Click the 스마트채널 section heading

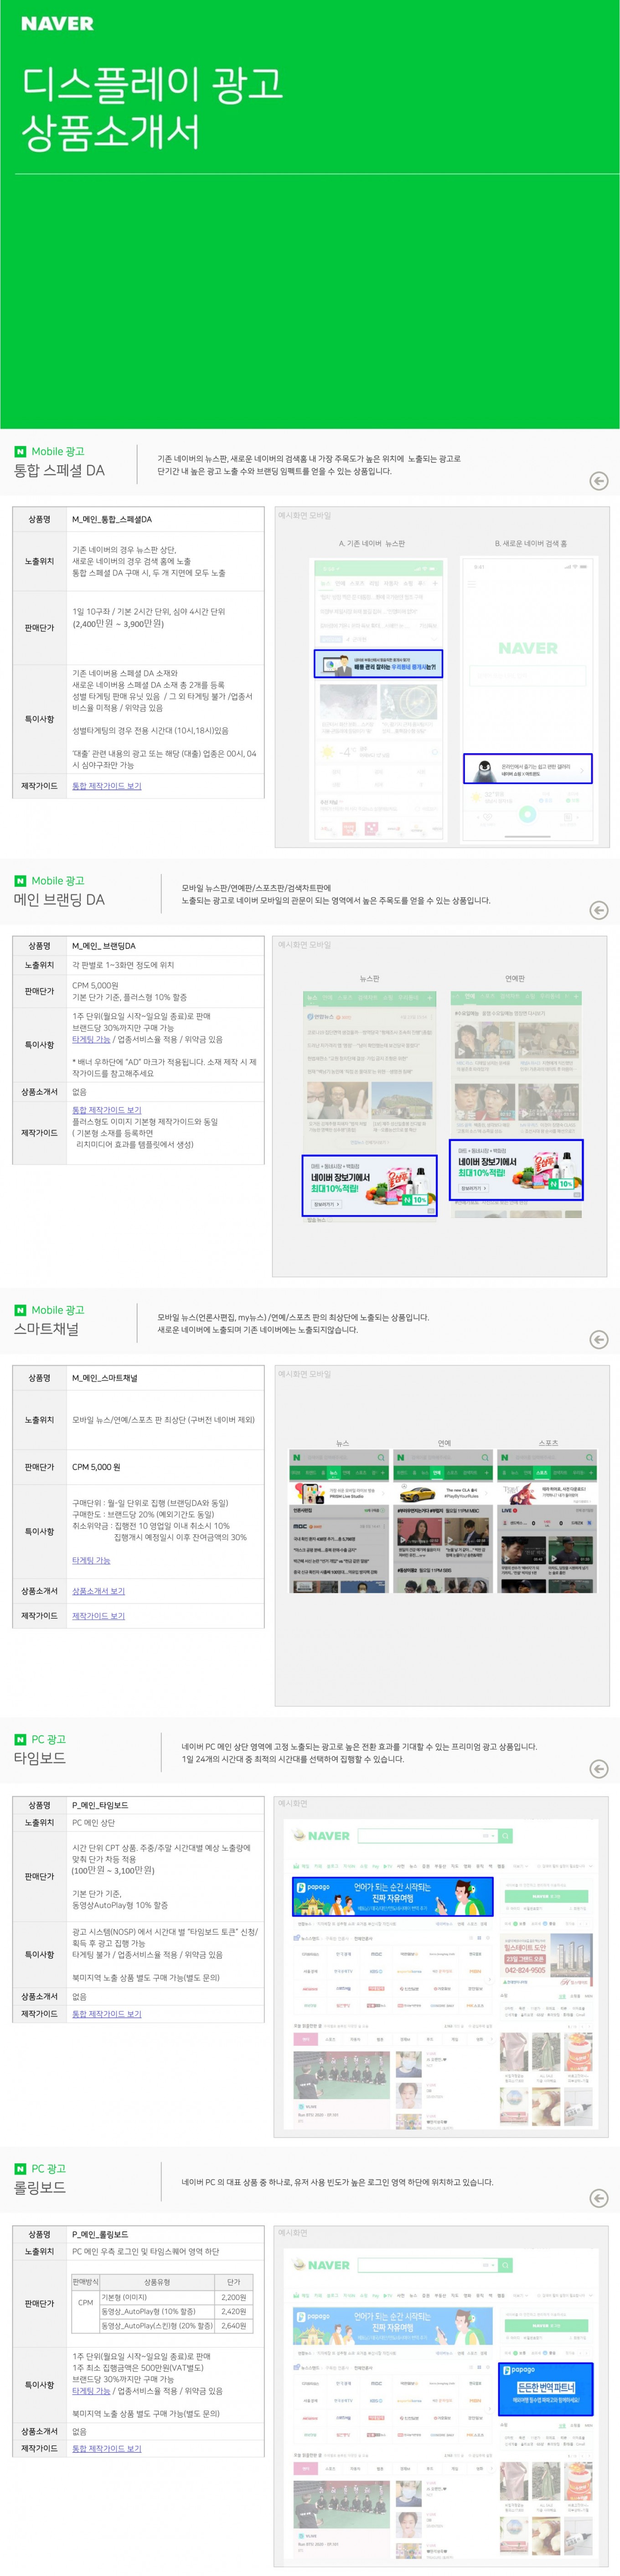pos(46,1329)
